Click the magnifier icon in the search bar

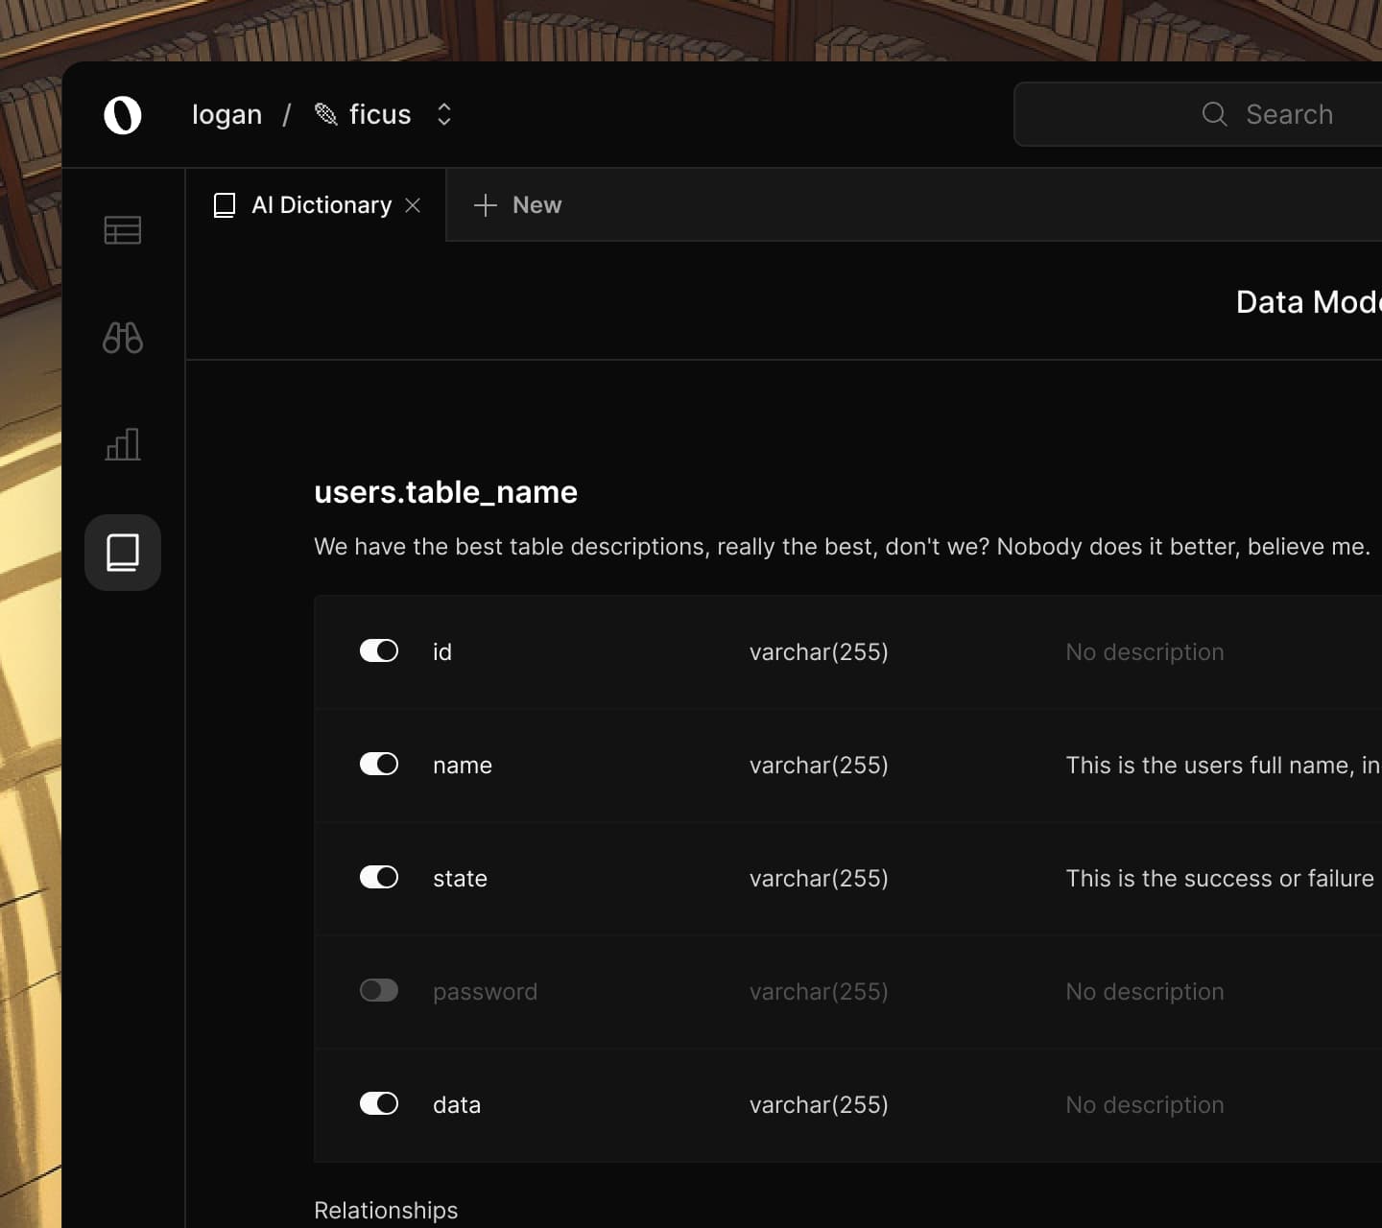[x=1214, y=114]
